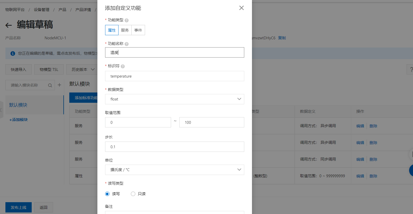Click 删除 in the 属性 row
This screenshot has width=413, height=214.
pos(373,176)
